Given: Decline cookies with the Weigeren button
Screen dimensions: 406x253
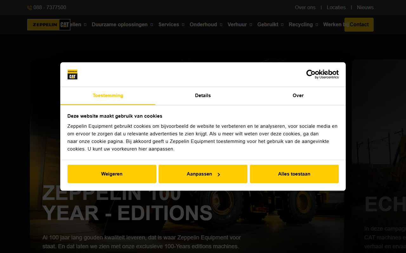Looking at the screenshot, I should click(112, 174).
